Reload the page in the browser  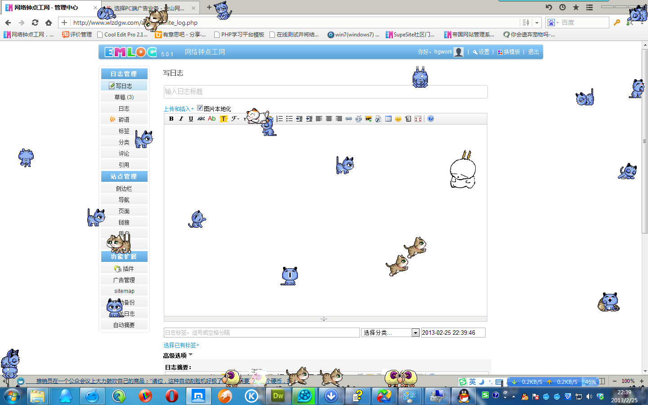click(35, 22)
